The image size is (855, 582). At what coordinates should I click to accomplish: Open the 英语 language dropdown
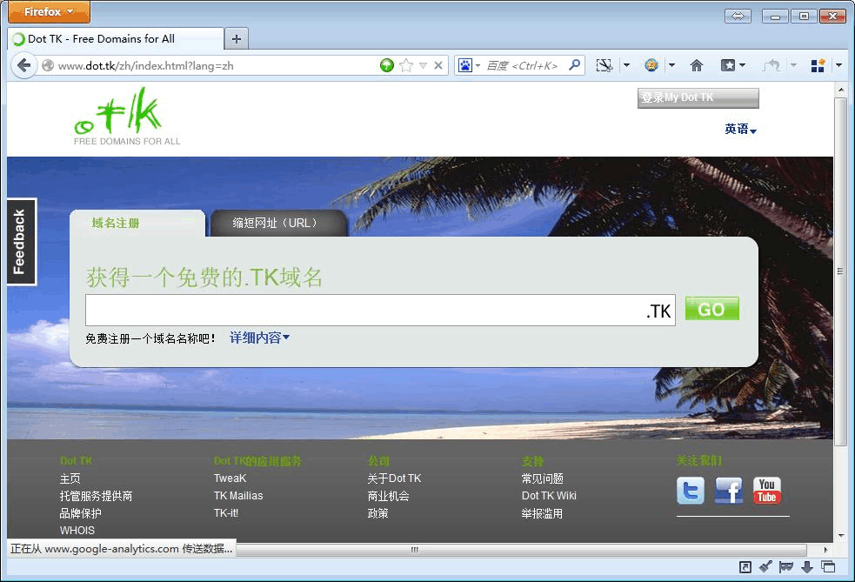point(740,129)
